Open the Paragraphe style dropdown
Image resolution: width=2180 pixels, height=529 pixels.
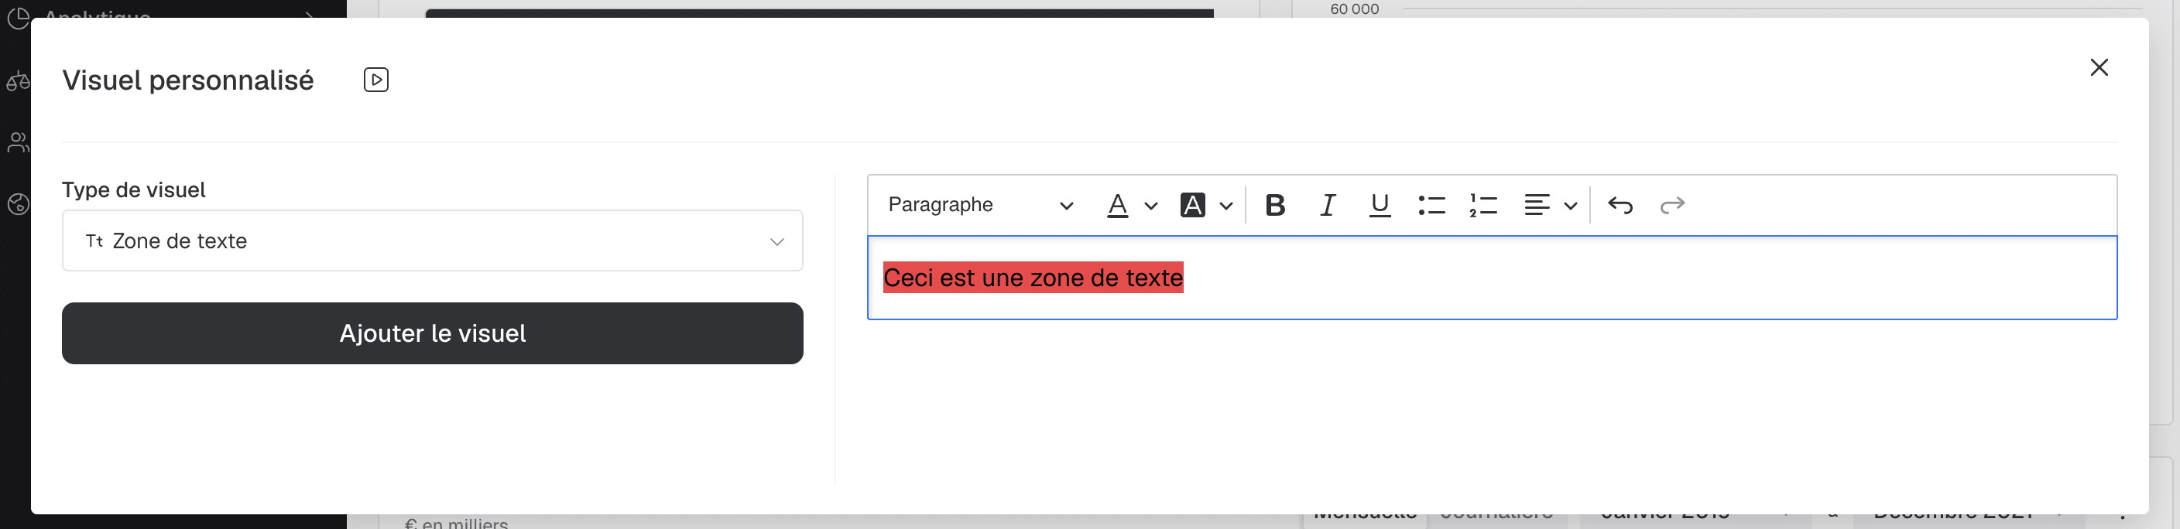click(x=980, y=204)
